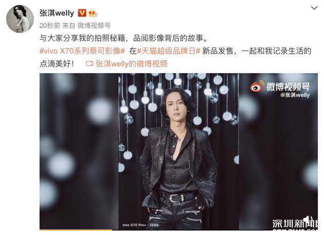Open hashtag #vivo X70系列蔡司影像#
The width and height of the screenshot is (324, 235).
pyautogui.click(x=82, y=51)
